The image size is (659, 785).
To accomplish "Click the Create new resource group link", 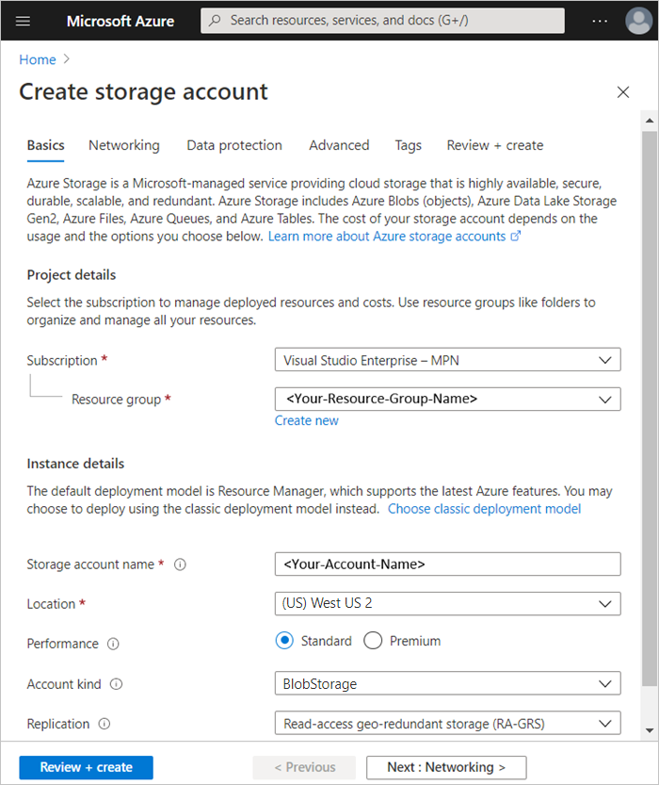I will (306, 420).
